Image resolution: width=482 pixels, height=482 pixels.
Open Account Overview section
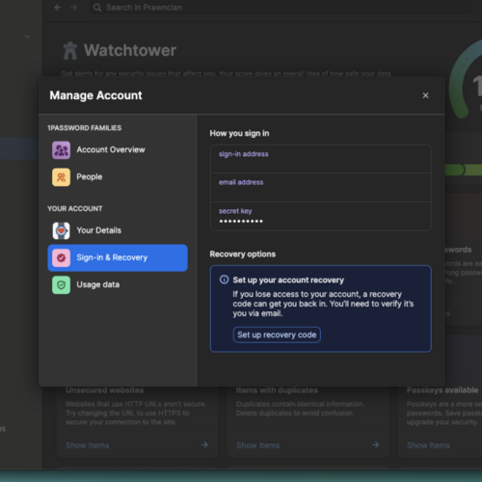tap(118, 150)
